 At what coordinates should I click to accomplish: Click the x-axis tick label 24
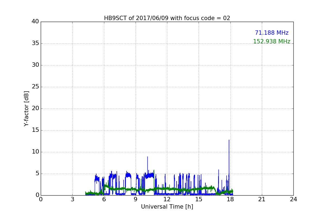[293, 199]
